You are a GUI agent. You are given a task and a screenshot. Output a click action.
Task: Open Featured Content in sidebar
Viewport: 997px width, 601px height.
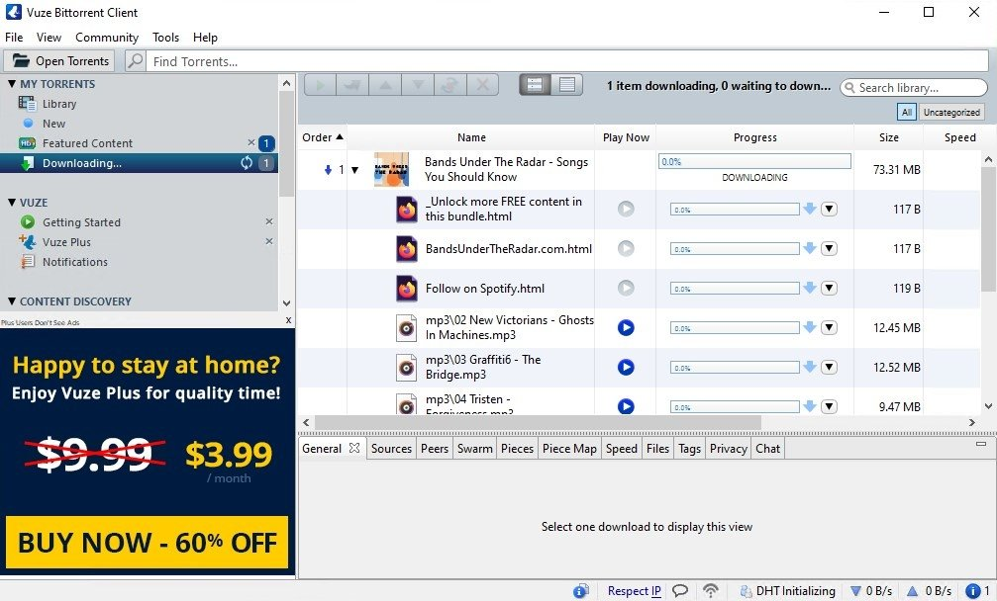click(87, 143)
